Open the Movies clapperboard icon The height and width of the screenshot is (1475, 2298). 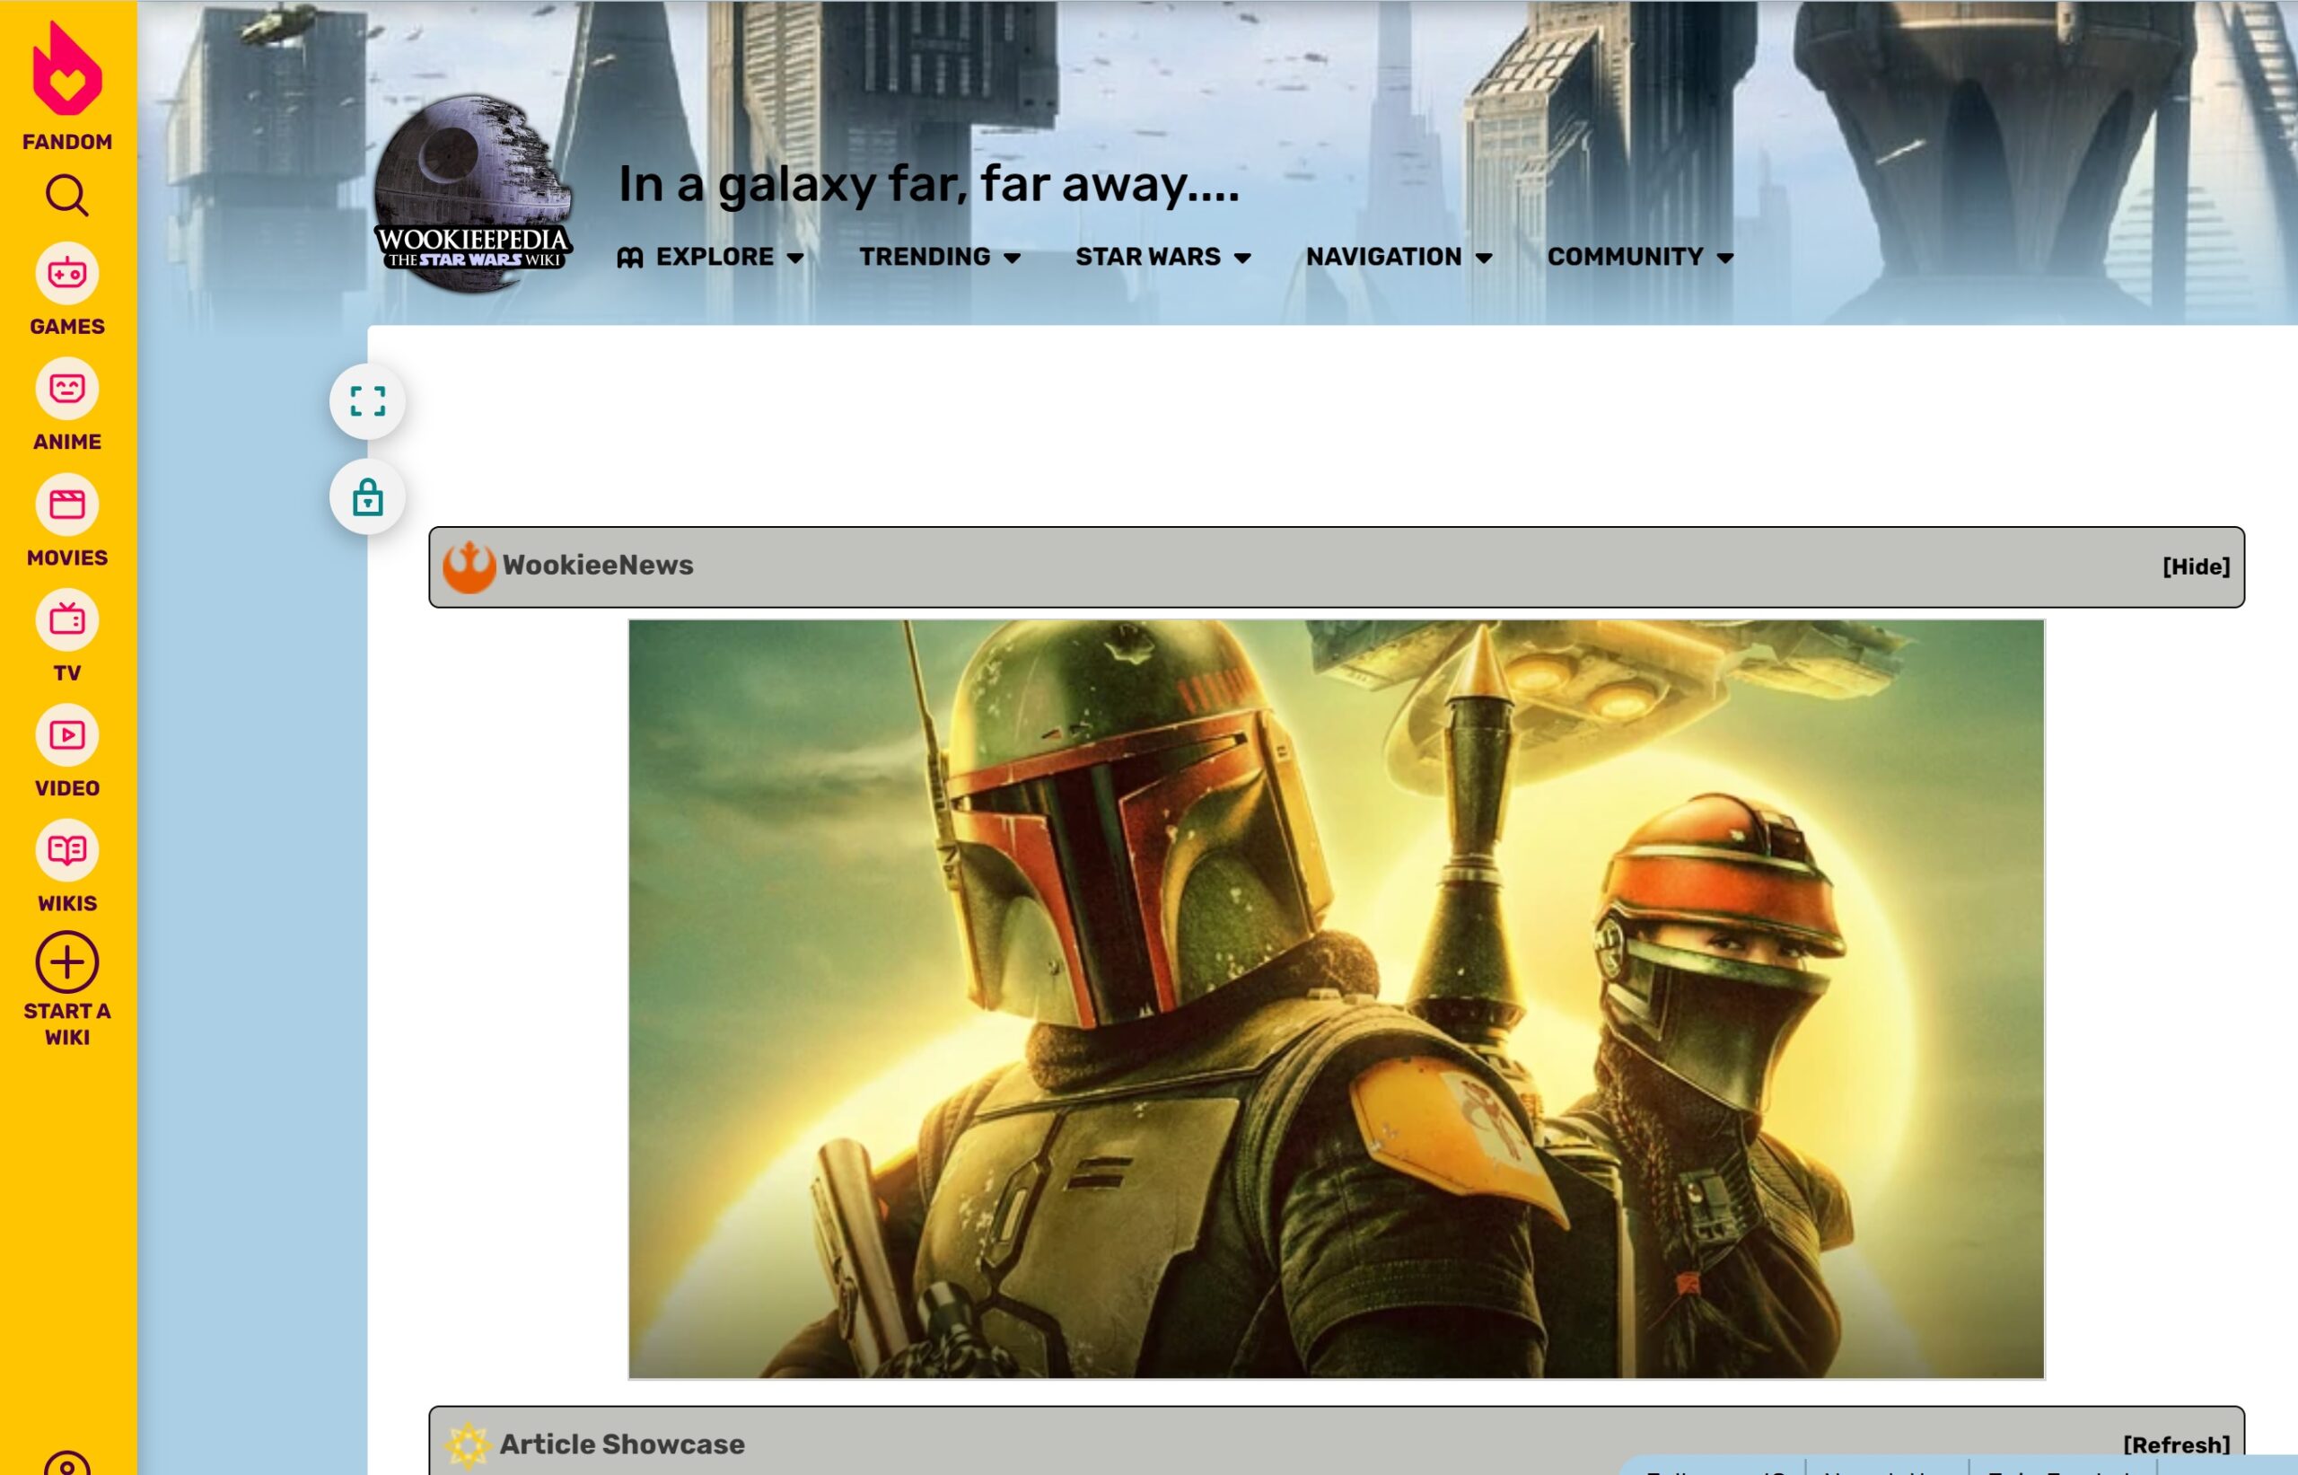click(67, 505)
